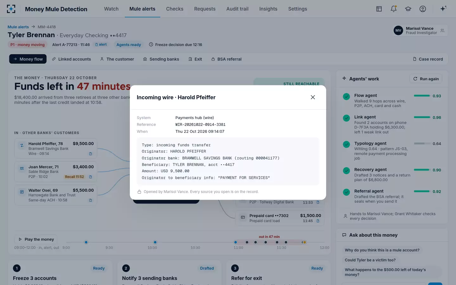Screen dimensions: 456x285
Task: Open Joan Mercer P2P source document icon
Action: (91, 177)
